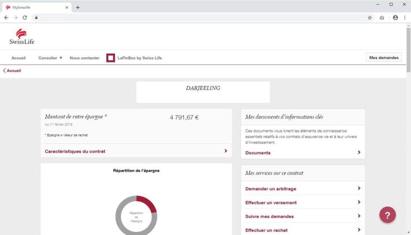The height and width of the screenshot is (235, 411).
Task: Click chevron beside Demander un arbitrage
Action: coord(359,188)
